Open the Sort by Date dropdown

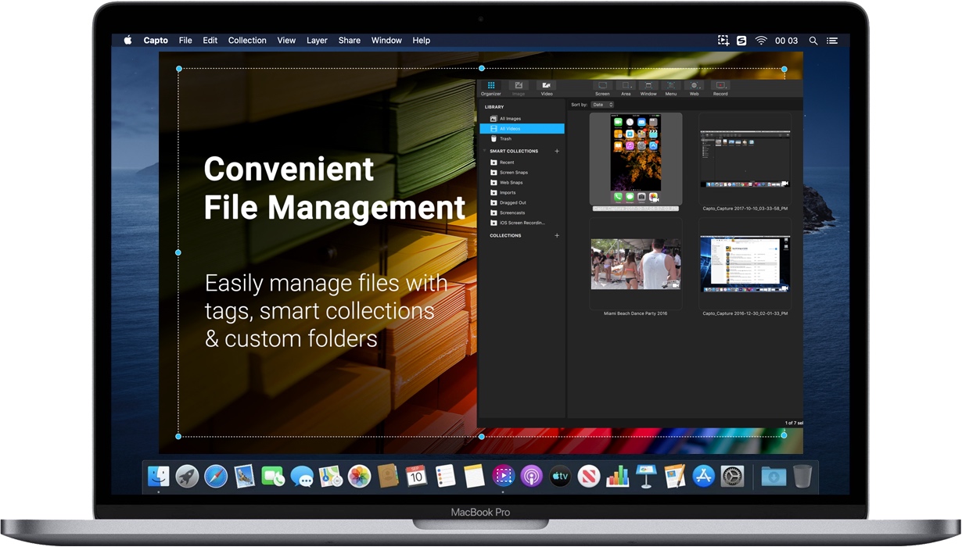pyautogui.click(x=602, y=105)
